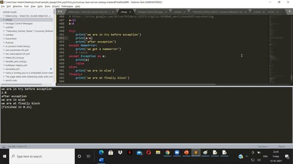This screenshot has width=293, height=164.
Task: Close the urls.py tab
Action: tap(130, 12)
